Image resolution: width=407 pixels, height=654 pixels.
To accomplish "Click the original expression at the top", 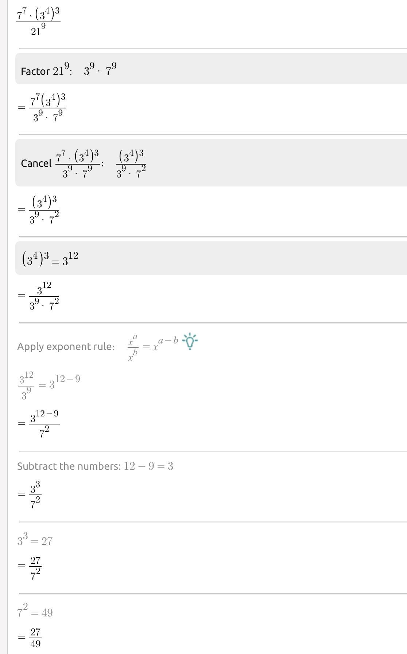I will coord(38,22).
